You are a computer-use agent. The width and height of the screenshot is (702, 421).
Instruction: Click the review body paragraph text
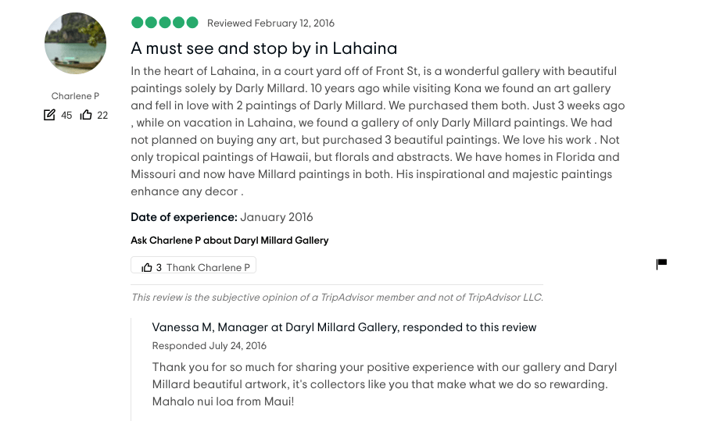(378, 131)
